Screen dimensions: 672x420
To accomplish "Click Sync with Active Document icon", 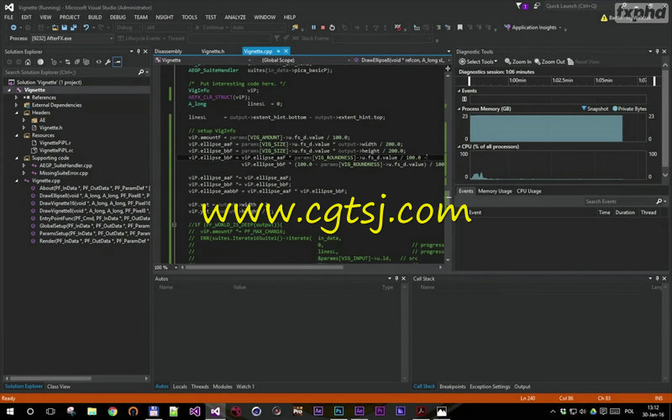I will 67,61.
